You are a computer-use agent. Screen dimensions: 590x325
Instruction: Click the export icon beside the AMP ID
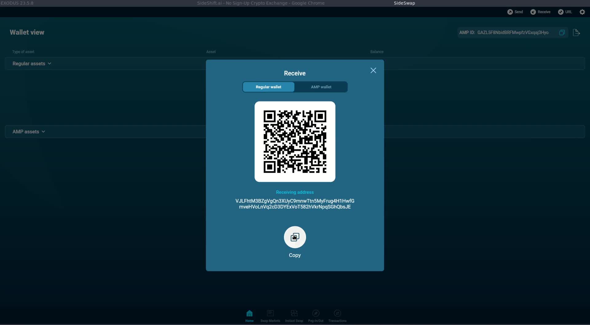(x=576, y=32)
